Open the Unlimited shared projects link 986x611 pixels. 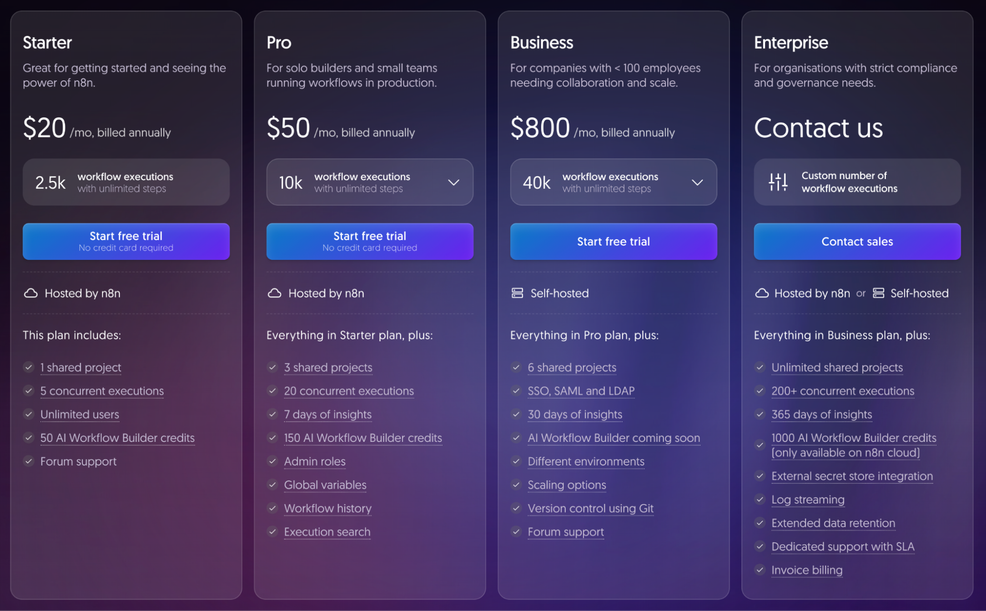837,367
